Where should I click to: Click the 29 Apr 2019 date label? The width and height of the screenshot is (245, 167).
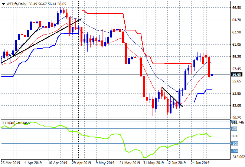[81, 163]
